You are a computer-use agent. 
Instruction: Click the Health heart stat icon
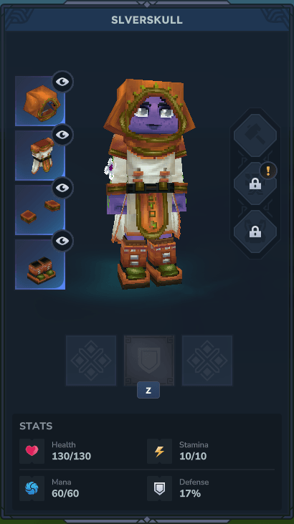point(32,451)
